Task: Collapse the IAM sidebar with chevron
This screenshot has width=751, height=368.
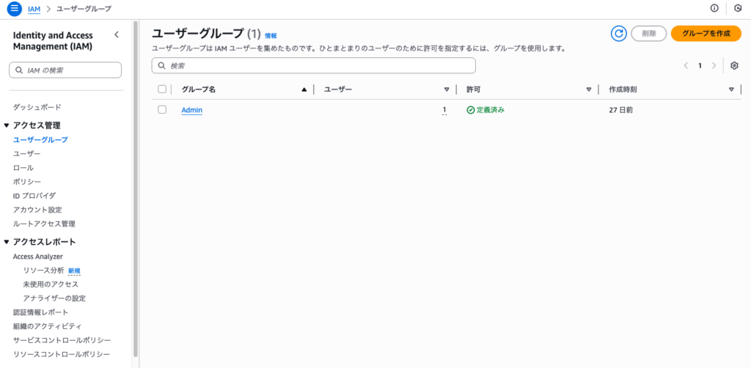Action: [116, 35]
